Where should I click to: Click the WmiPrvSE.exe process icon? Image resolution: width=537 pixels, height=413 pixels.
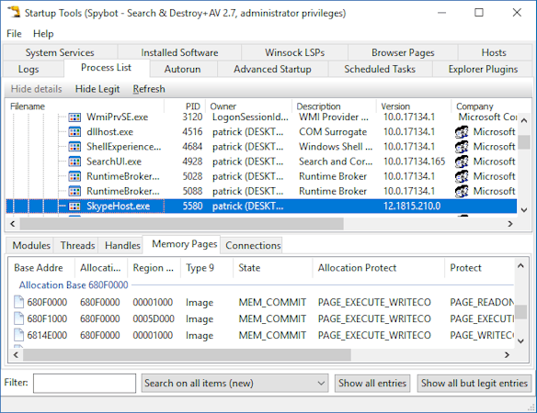[x=74, y=117]
